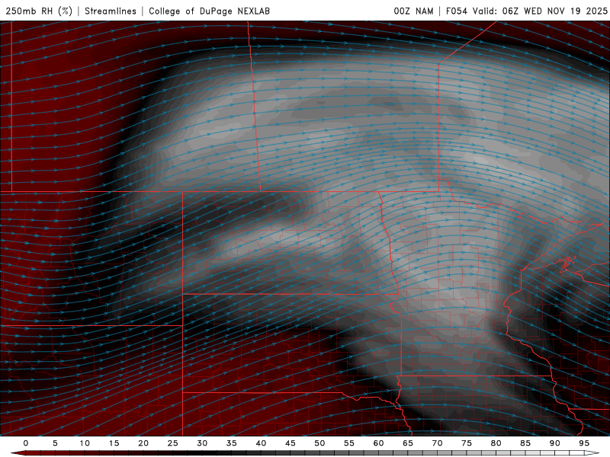Select the colorbar value '30'
The width and height of the screenshot is (610, 457).
click(x=202, y=443)
